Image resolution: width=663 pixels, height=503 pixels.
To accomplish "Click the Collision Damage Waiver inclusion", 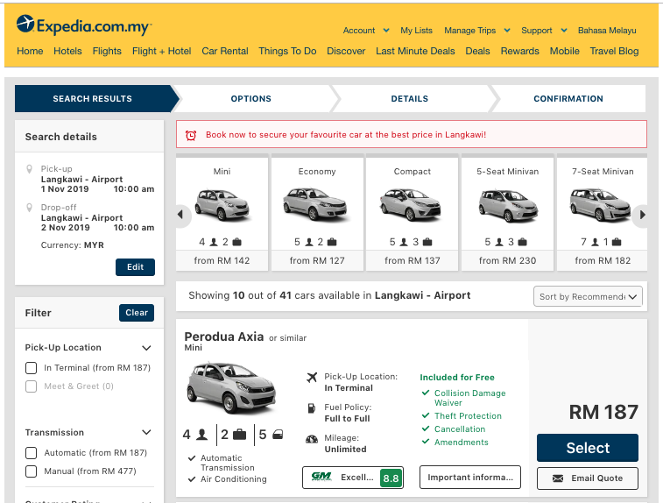I will click(x=469, y=398).
